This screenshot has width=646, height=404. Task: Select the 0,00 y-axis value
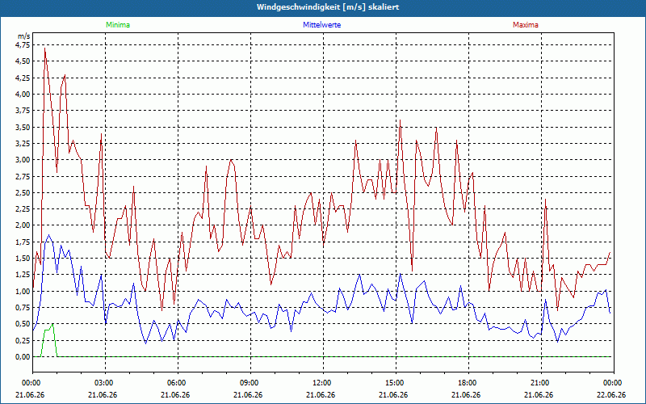tap(23, 357)
